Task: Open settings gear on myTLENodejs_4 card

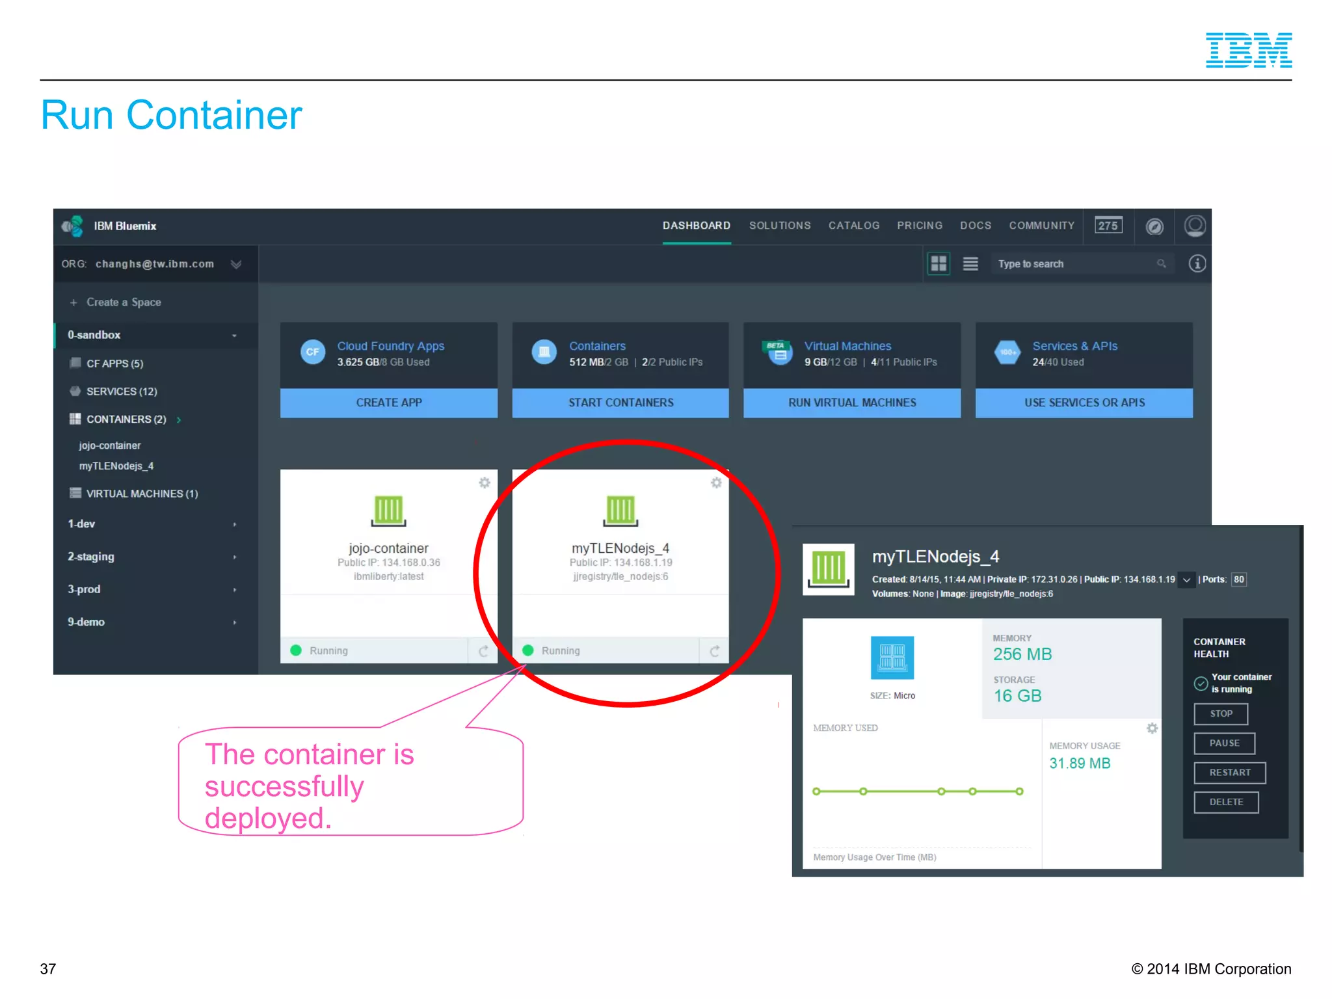Action: coord(716,483)
